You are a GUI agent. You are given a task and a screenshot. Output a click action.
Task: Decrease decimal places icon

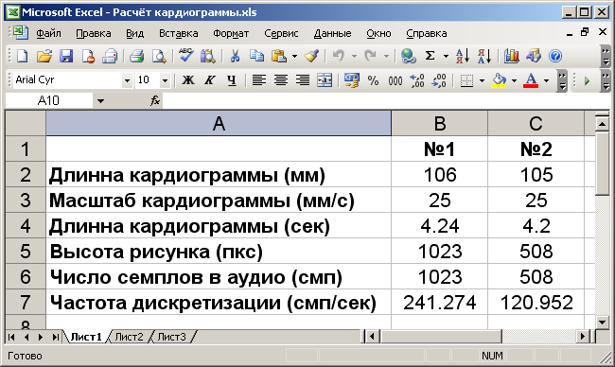click(x=439, y=80)
